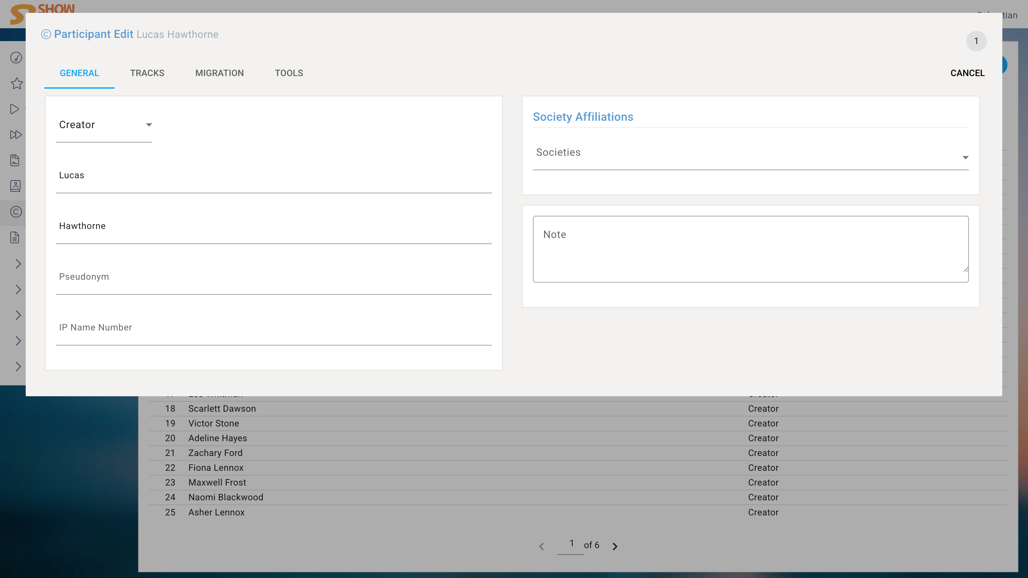
Task: Open the contact card sidebar icon
Action: point(15,186)
